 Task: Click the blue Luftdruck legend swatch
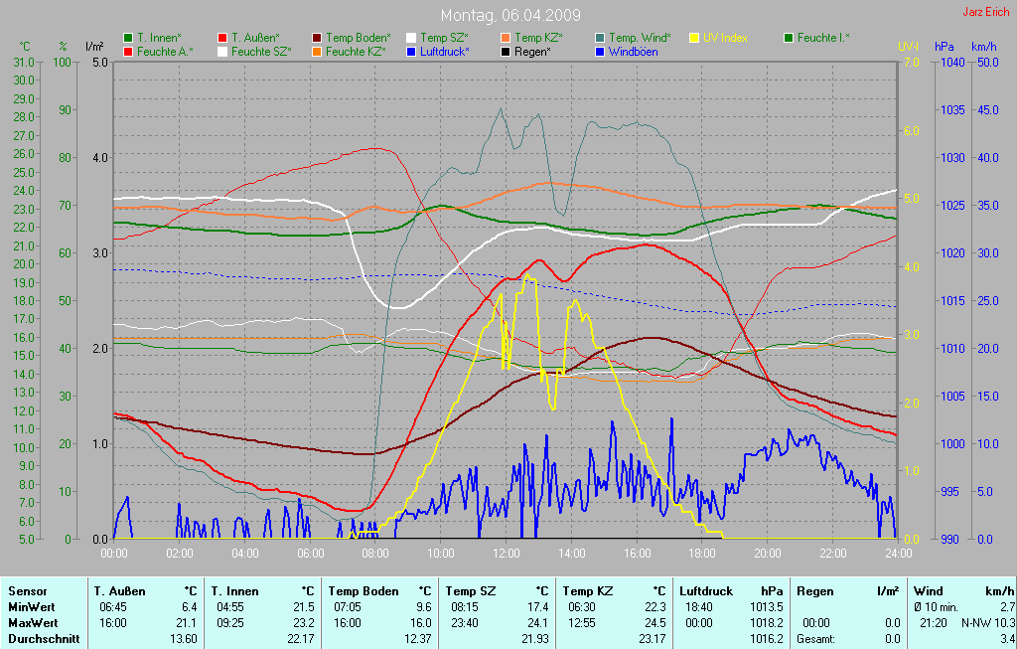click(x=411, y=51)
